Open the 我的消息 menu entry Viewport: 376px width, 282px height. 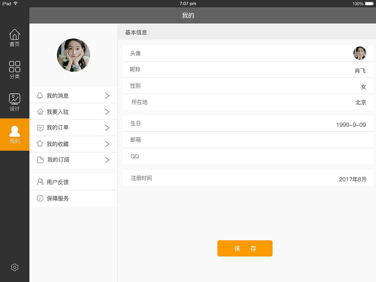point(73,95)
